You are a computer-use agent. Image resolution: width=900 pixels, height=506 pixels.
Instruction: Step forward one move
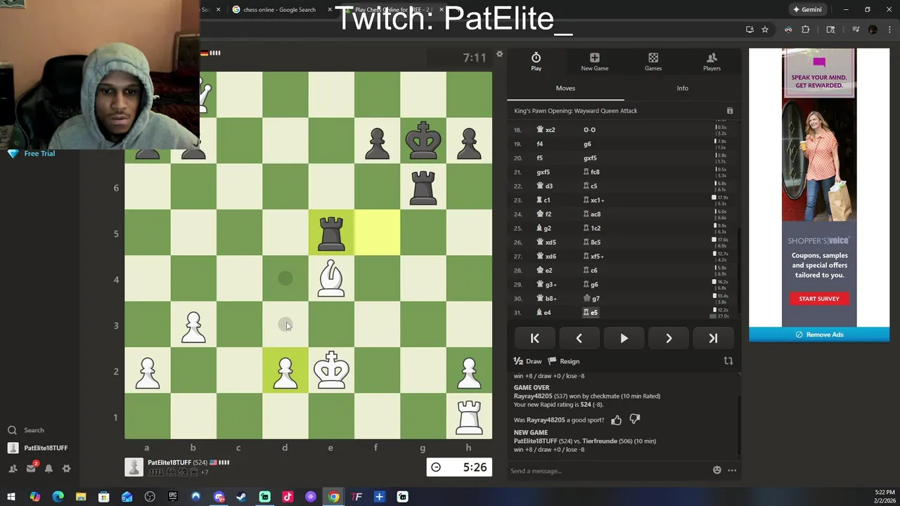pos(669,339)
